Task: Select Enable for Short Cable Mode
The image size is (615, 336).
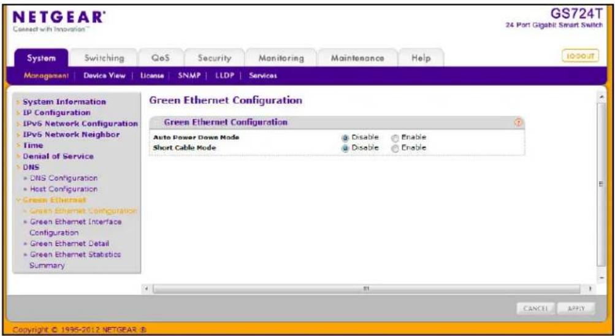Action: (x=395, y=148)
